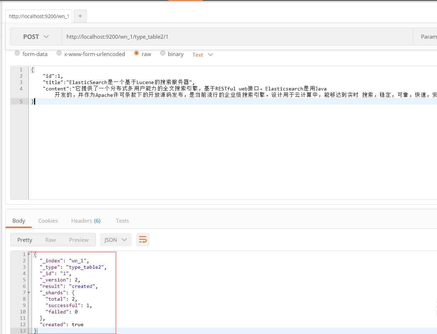Screen dimensions: 437x334
Task: Click the "_index": "wn_1" response line
Action: pyautogui.click(x=64, y=261)
